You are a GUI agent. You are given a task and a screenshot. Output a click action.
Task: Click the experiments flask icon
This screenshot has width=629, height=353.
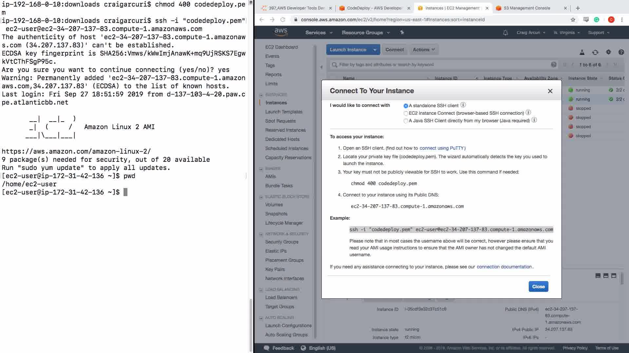tap(582, 52)
